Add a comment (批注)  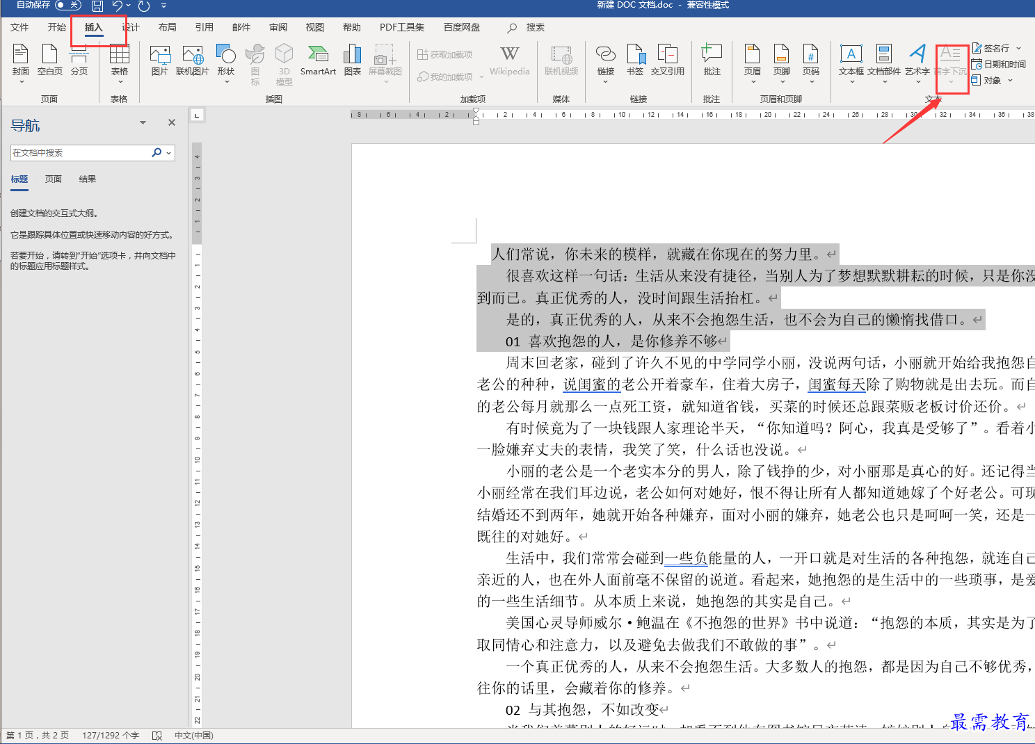(x=712, y=61)
